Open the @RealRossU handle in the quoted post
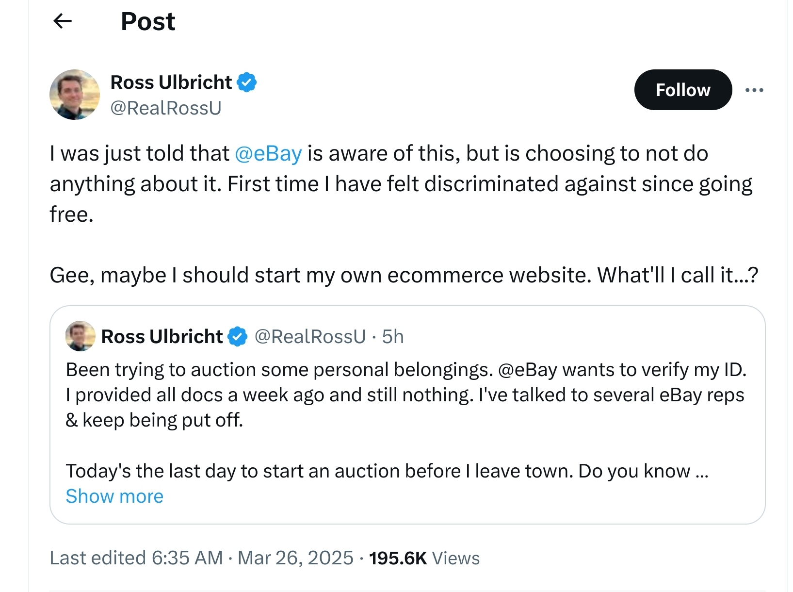Screen dimensions: 793x592 310,336
